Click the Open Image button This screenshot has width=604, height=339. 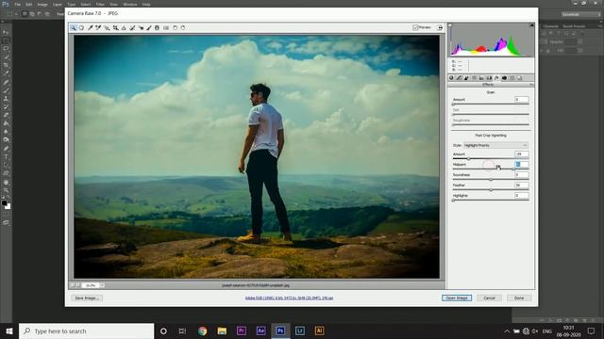point(457,298)
